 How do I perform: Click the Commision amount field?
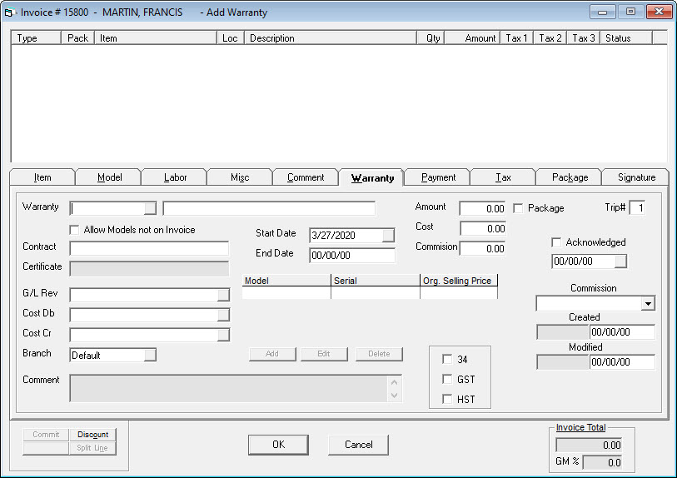coord(482,248)
